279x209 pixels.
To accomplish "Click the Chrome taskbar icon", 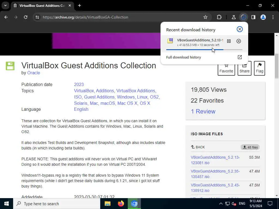I will pos(134,204).
